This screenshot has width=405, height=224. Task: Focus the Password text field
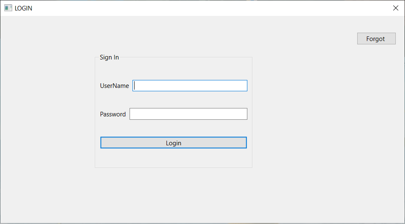(188, 114)
